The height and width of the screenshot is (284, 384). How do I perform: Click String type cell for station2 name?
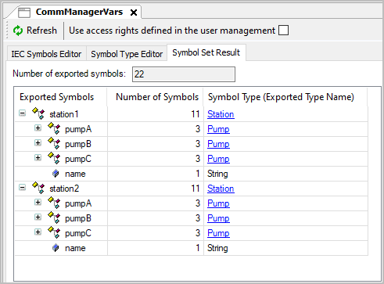(217, 248)
